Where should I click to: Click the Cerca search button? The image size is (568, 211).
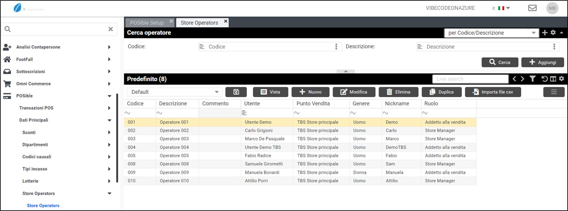pos(500,62)
